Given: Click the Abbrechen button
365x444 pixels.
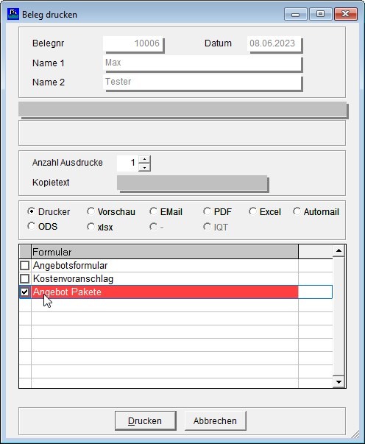Looking at the screenshot, I should 216,420.
